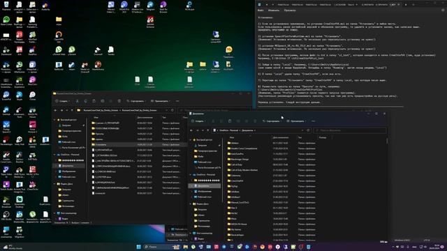Viewport: 447px width, 251px height.
Task: Open the Tor Browser desktop shortcut
Action: 163,7
